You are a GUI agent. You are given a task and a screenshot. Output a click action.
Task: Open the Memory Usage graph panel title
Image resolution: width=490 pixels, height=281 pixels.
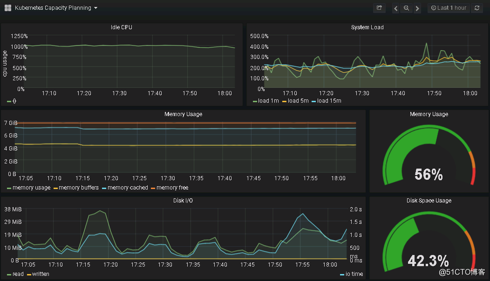183,114
